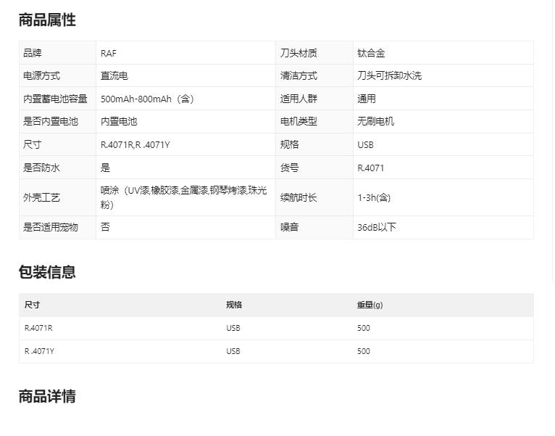
Task: Click the 适用人群 attribute label
Action: [x=299, y=99]
